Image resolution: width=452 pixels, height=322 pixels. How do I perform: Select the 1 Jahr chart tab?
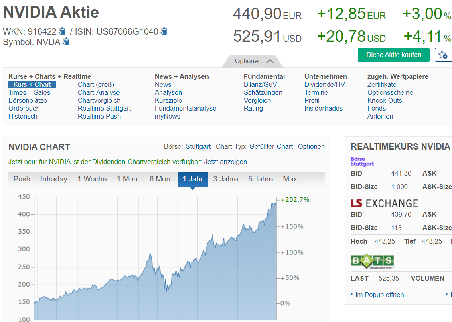[x=193, y=179]
